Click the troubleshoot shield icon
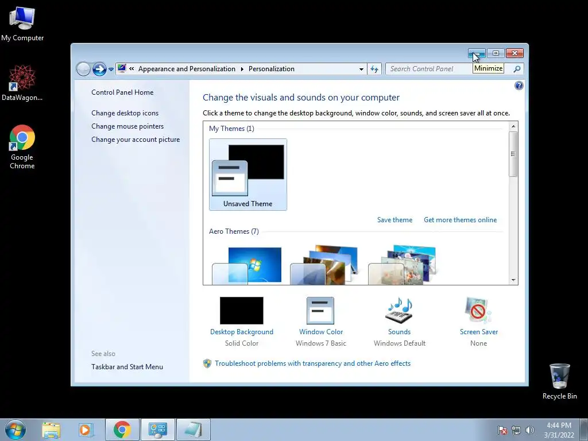 click(207, 363)
